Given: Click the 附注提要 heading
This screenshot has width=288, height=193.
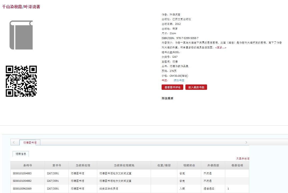Looking at the screenshot, I should pos(167,98).
